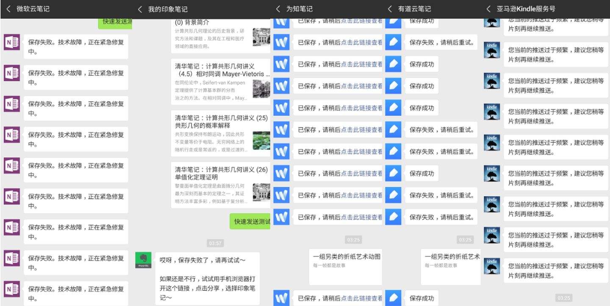Viewport: 610px width, 306px height.
Task: Open article 计算共形几何讲义 (4.5) 相对同调 Mayer-Vietoris
Action: tap(221, 82)
